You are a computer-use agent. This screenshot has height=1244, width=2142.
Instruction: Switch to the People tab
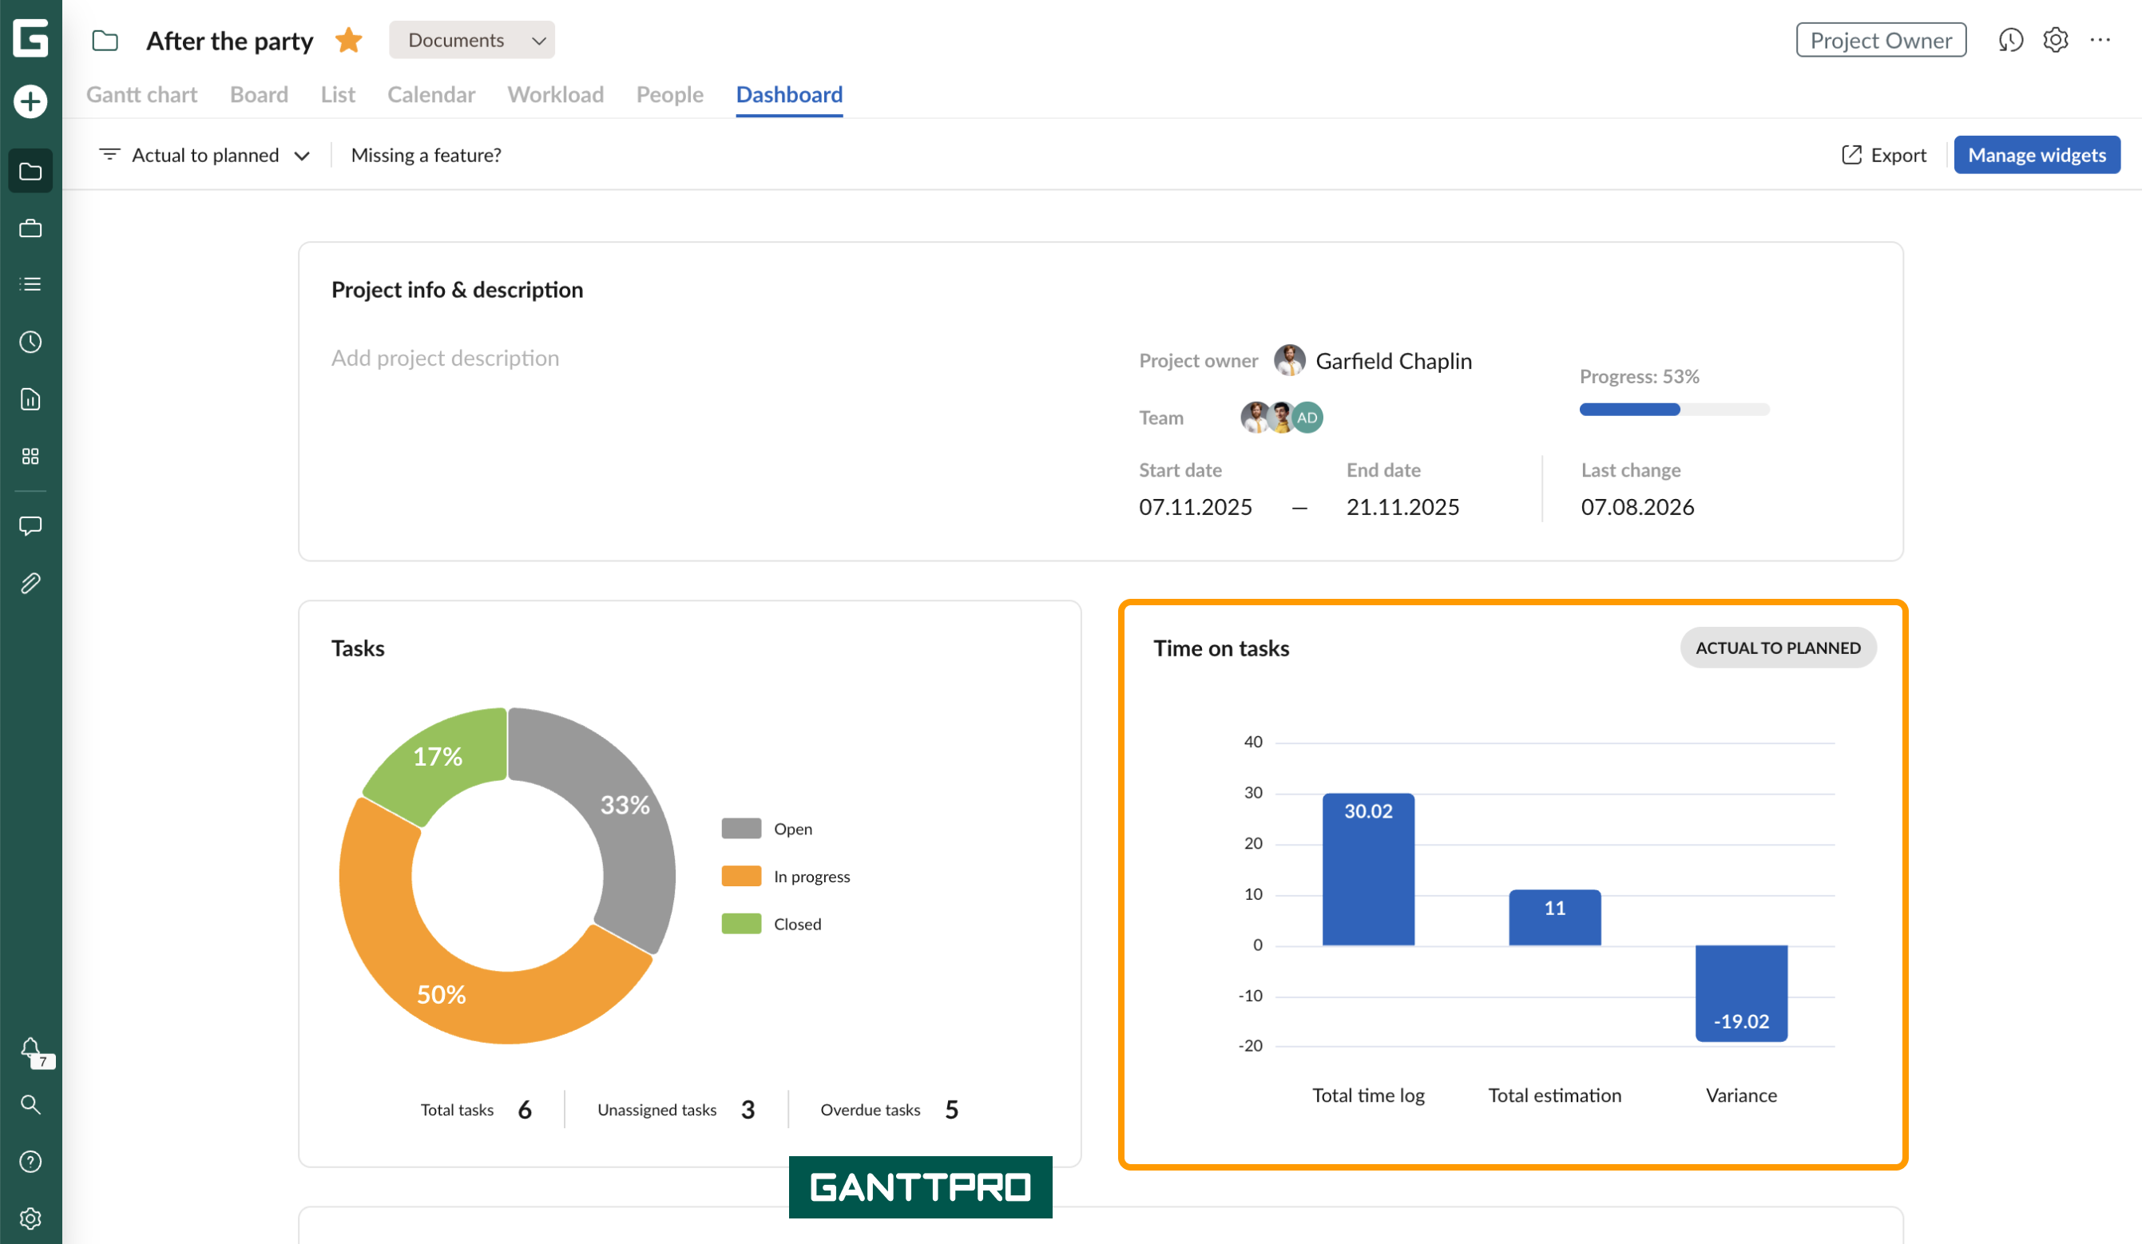coord(670,94)
